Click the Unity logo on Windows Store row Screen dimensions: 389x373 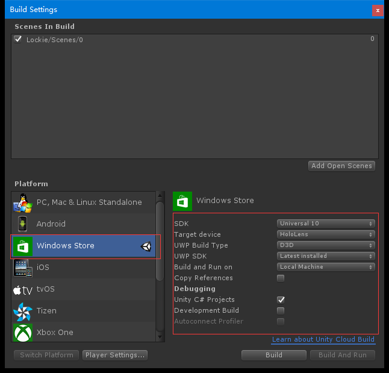[146, 246]
